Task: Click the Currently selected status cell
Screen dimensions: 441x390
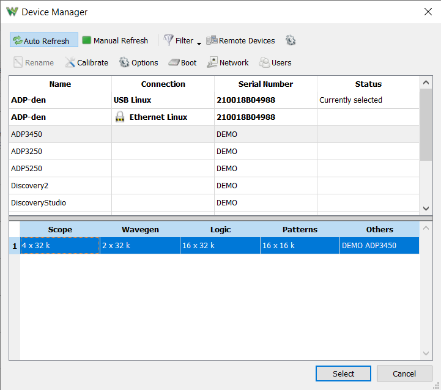Action: tap(368, 100)
